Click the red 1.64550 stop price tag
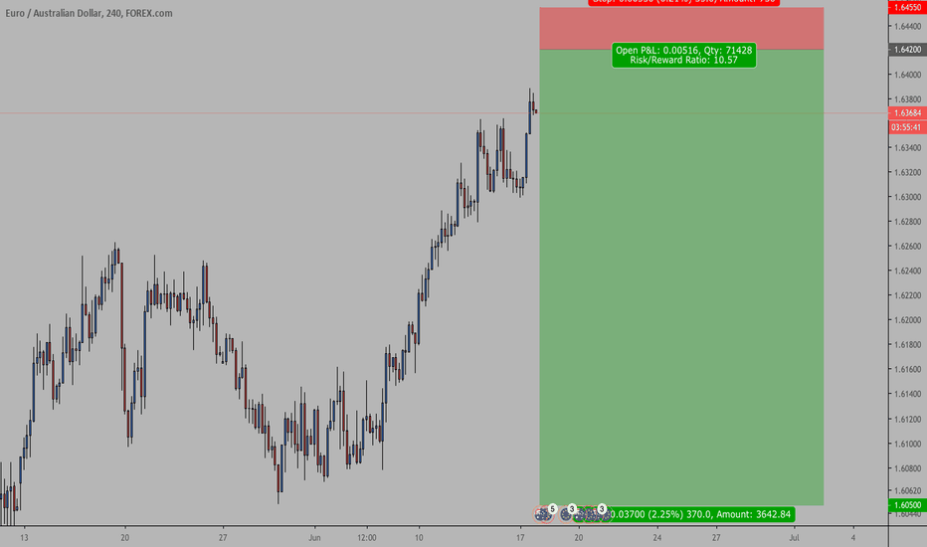The height and width of the screenshot is (547, 927). (x=907, y=7)
